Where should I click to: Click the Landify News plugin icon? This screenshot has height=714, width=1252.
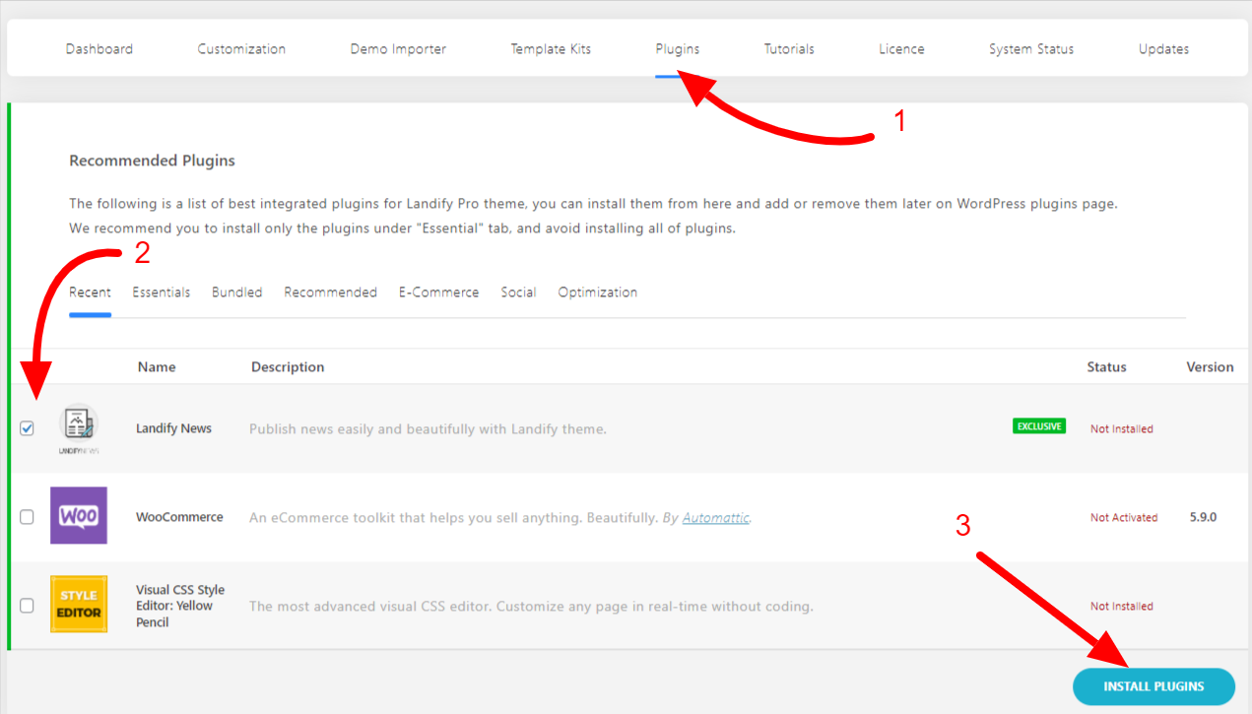click(x=79, y=428)
